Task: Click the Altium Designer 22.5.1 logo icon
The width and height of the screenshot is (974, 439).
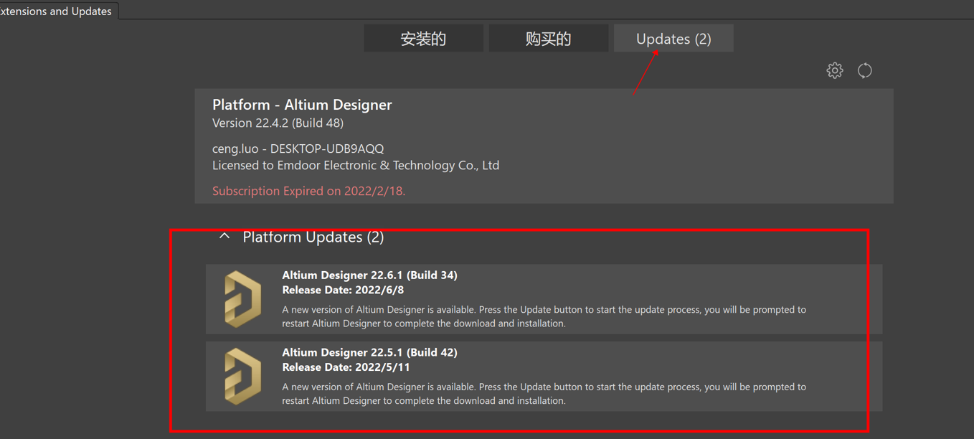Action: [x=242, y=377]
